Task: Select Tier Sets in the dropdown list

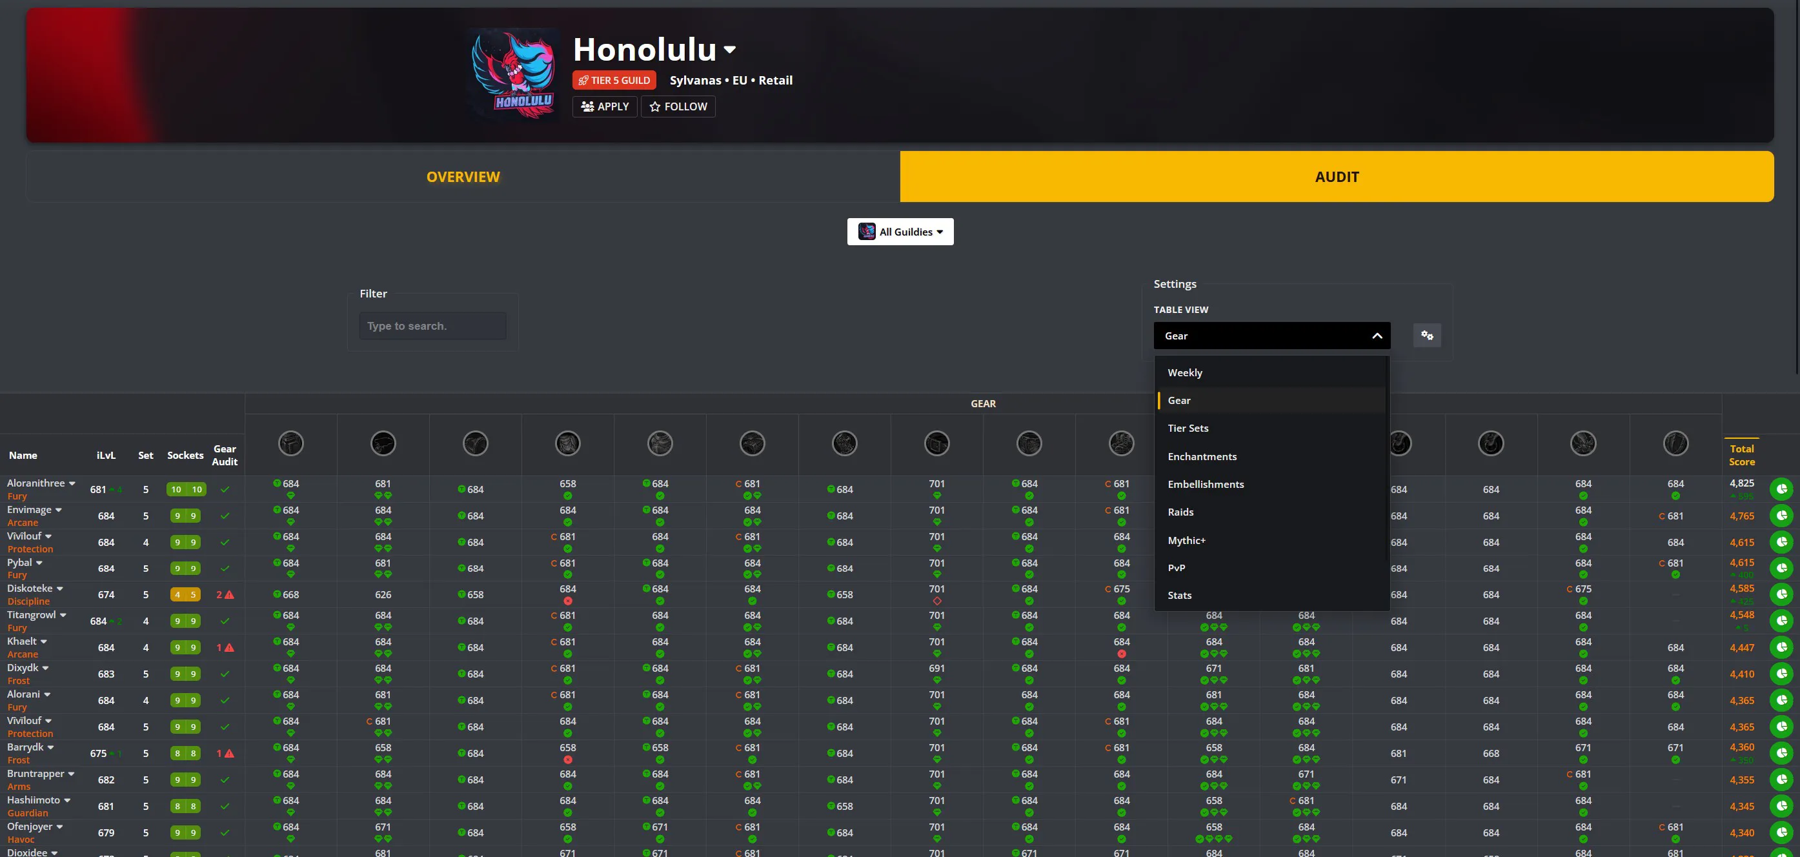Action: (1270, 428)
